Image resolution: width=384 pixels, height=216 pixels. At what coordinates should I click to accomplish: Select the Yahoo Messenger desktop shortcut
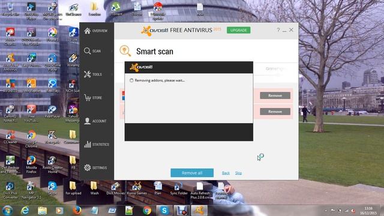pyautogui.click(x=73, y=113)
